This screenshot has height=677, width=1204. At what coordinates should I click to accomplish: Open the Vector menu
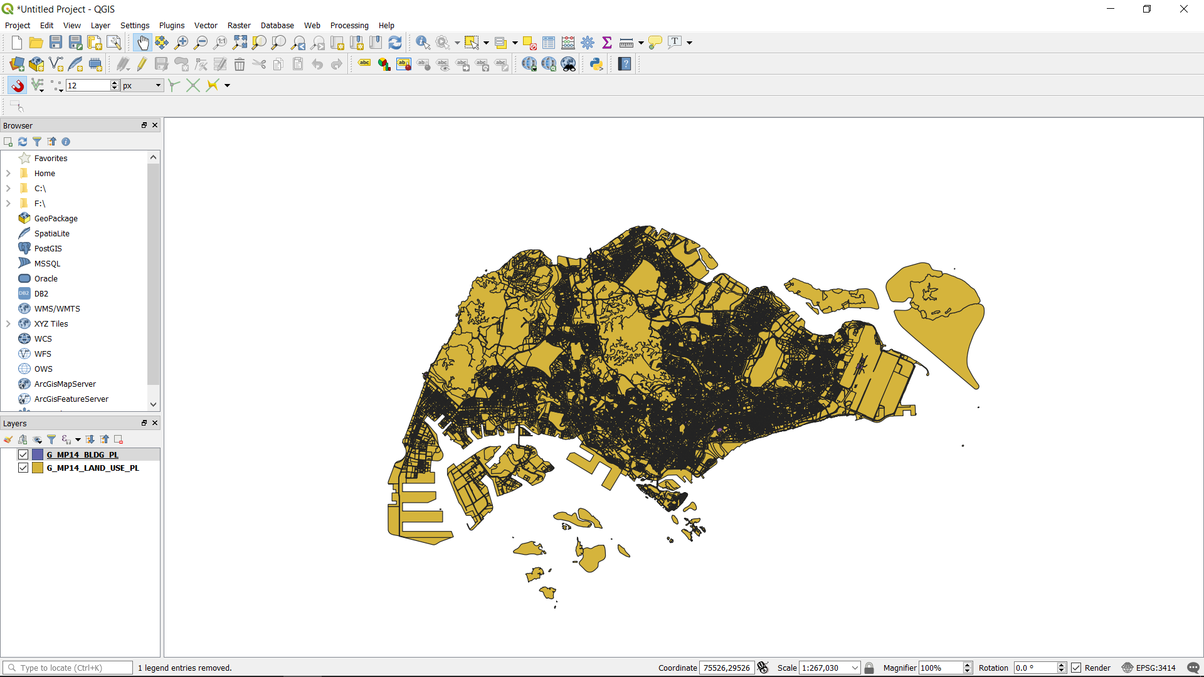[205, 25]
